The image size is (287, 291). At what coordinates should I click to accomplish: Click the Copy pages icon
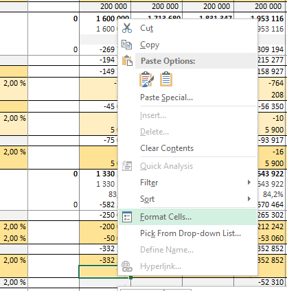tap(126, 45)
